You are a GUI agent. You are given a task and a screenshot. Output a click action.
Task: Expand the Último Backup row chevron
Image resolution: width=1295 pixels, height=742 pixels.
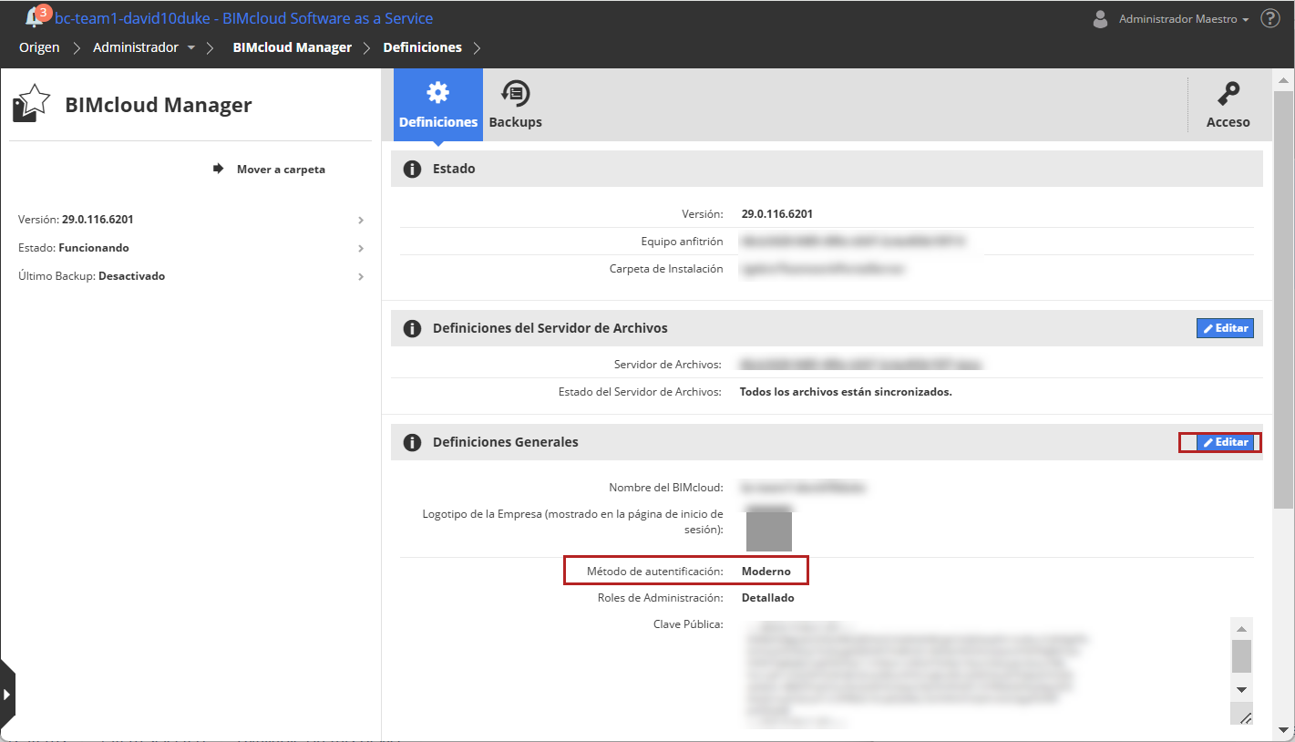tap(361, 276)
